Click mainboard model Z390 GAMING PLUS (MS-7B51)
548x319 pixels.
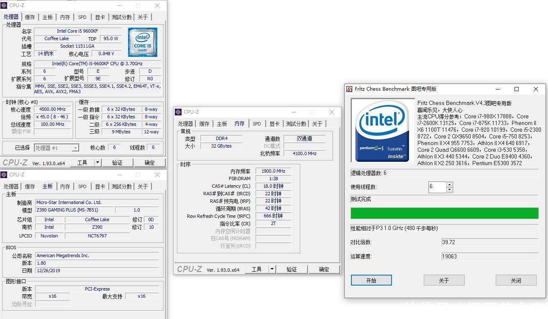pyautogui.click(x=74, y=210)
